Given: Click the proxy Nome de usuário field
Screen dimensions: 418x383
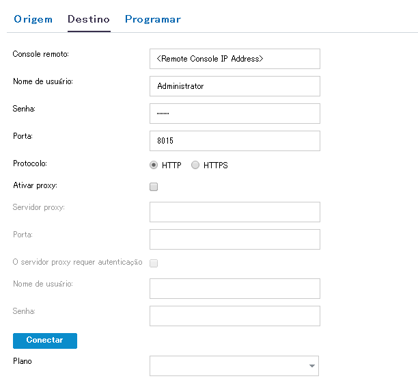Looking at the screenshot, I should coord(234,289).
